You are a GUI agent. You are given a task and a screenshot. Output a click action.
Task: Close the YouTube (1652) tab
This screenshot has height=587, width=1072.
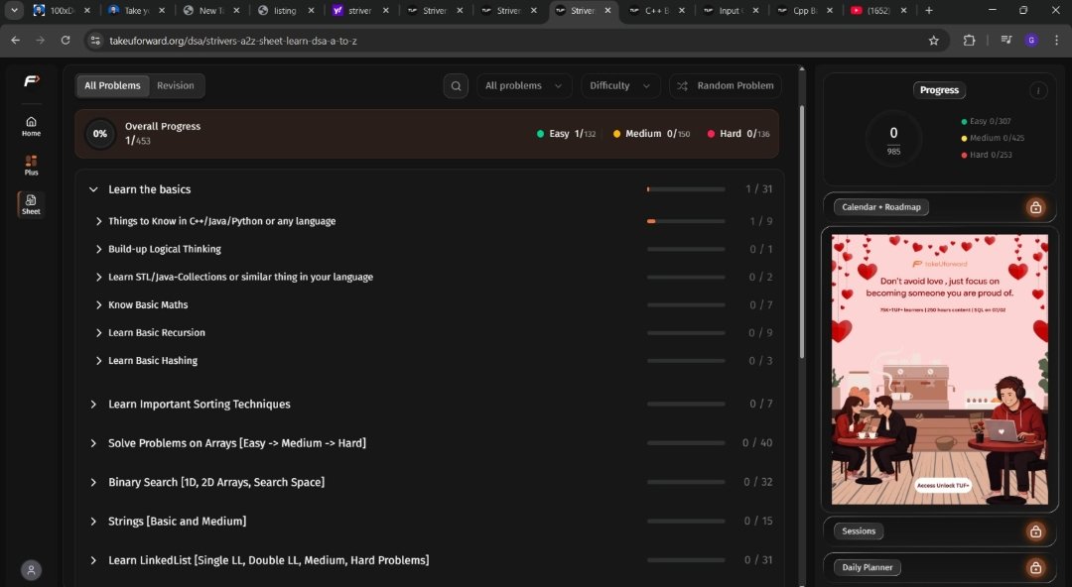click(x=904, y=10)
